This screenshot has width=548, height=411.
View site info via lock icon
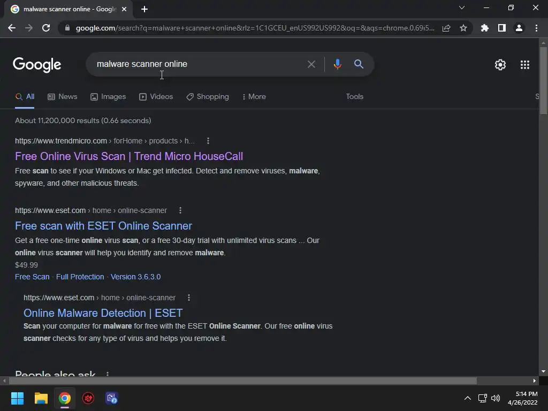point(67,28)
